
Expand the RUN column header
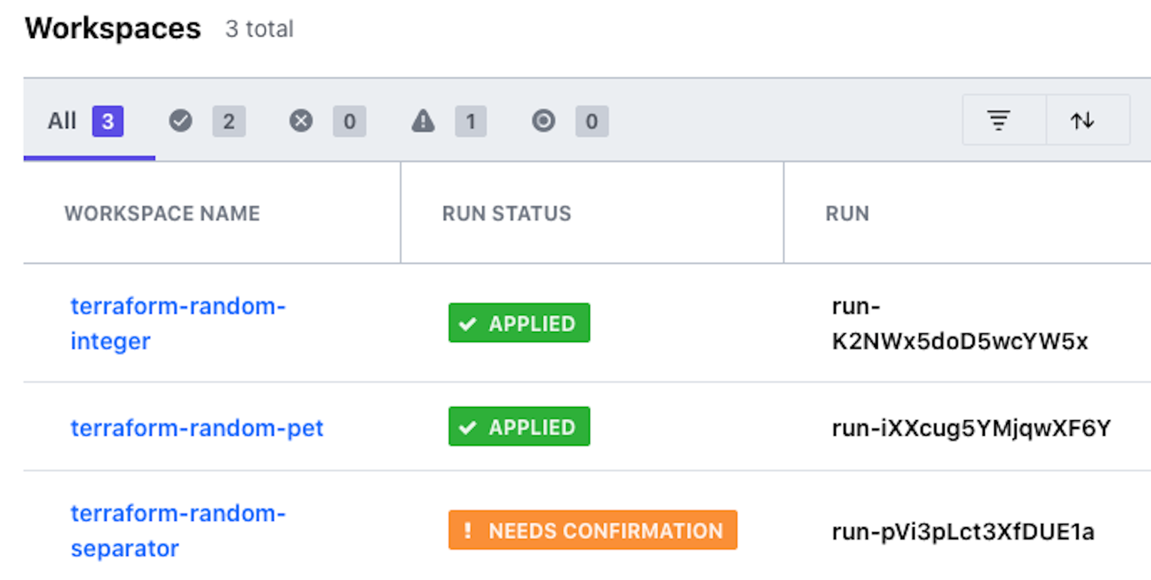coord(847,213)
